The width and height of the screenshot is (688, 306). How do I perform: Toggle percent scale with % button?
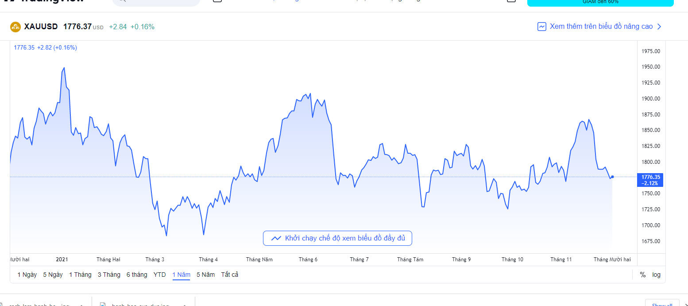pyautogui.click(x=642, y=275)
